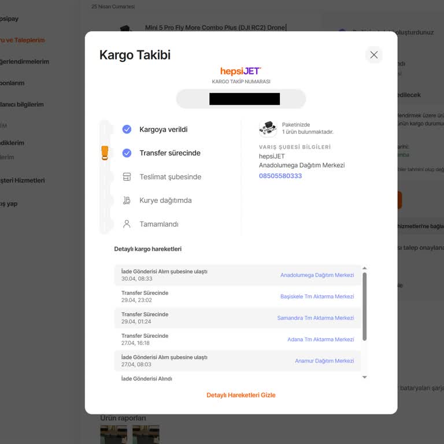Open the package product thumbnail

[x=268, y=128]
